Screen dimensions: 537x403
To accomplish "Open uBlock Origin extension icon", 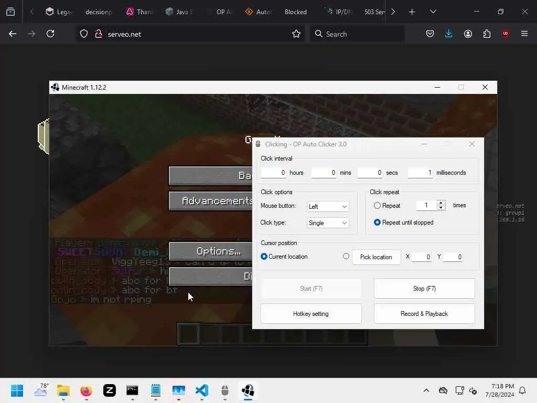I will pos(506,34).
